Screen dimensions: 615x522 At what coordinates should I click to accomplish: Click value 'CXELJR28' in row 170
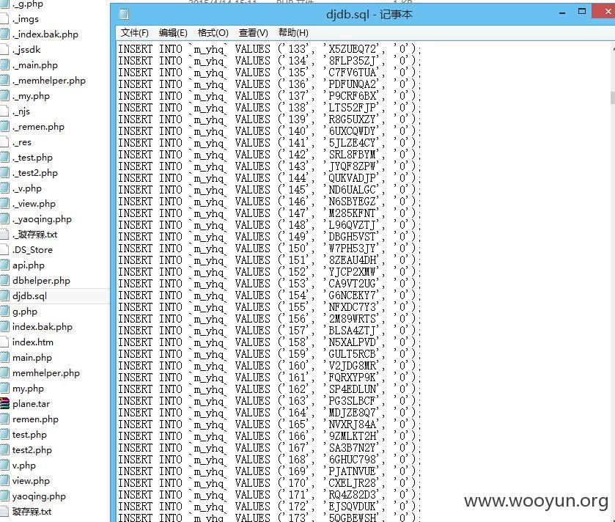pos(353,483)
